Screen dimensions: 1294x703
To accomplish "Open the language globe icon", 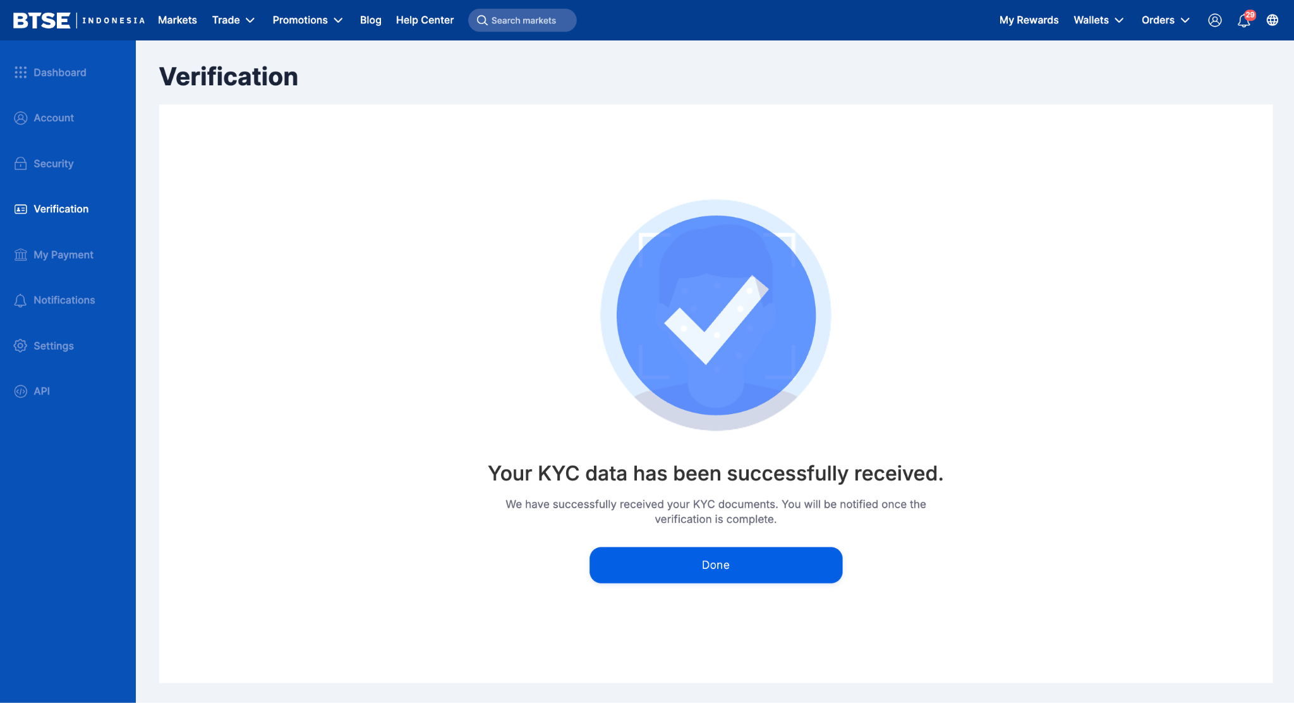I will [1273, 20].
